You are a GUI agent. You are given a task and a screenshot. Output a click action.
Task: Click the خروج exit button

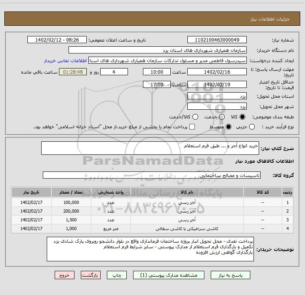coord(65,275)
